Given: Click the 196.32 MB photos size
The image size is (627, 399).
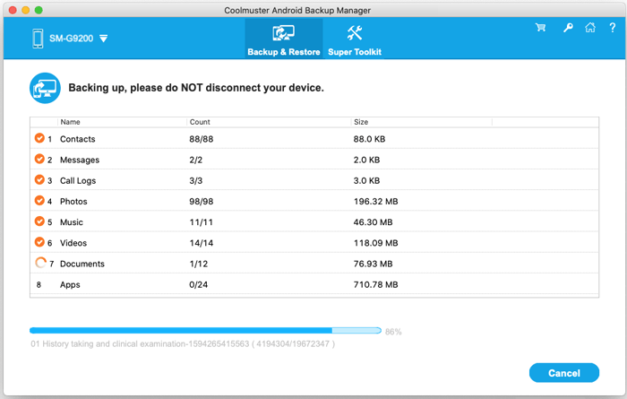Looking at the screenshot, I should [376, 202].
